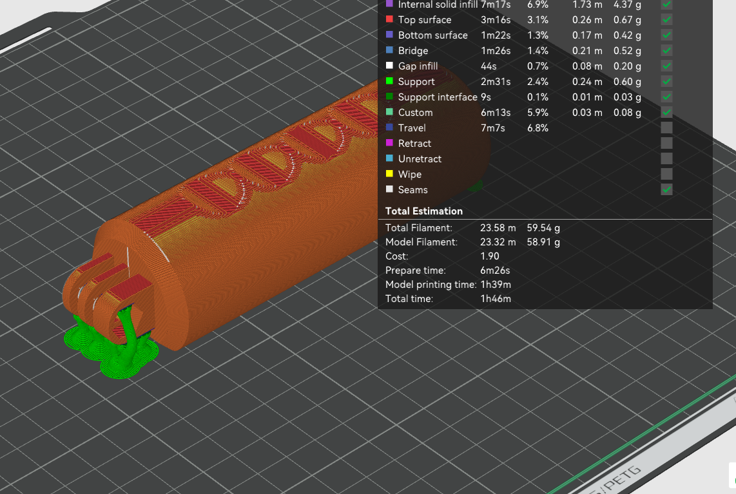Pick the dark green Support interface swatch
Viewport: 736px width, 494px height.
pos(389,97)
